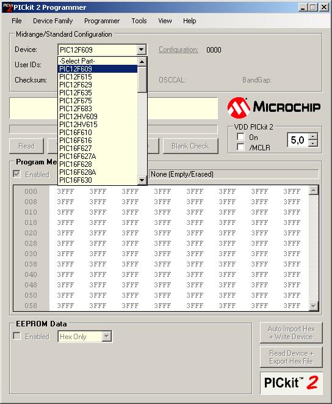The width and height of the screenshot is (332, 404).
Task: Select PIC16F627 in the device list
Action: pyautogui.click(x=98, y=149)
